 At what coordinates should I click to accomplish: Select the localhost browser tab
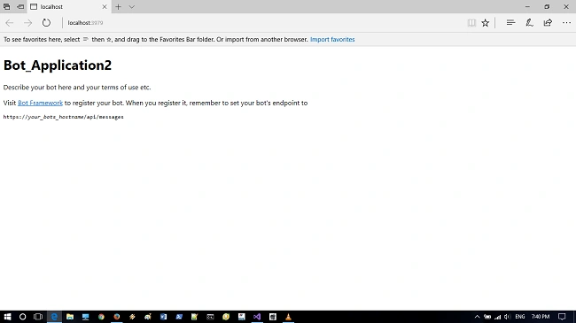click(x=69, y=6)
